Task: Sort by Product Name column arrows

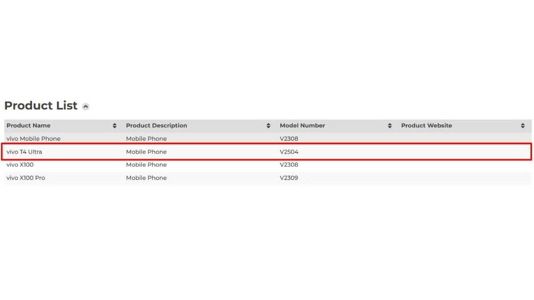Action: point(114,126)
